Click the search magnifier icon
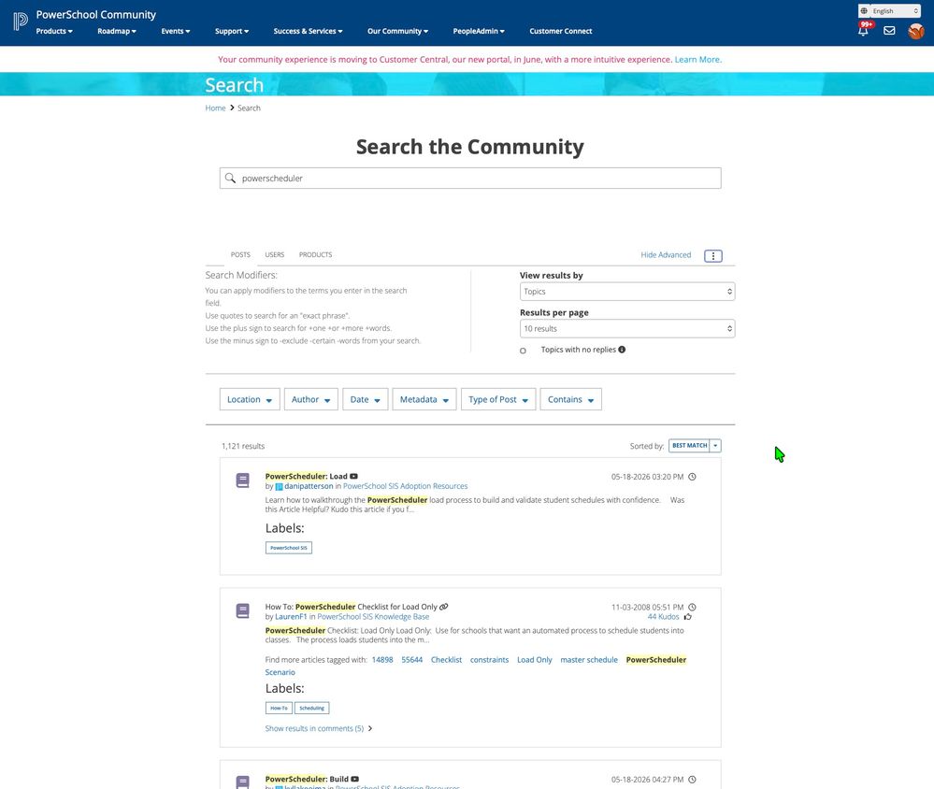Screen dimensions: 934x789 coord(230,178)
